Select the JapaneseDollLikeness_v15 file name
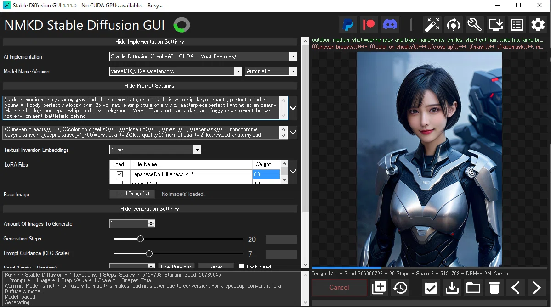Image resolution: width=551 pixels, height=307 pixels. coord(163,174)
